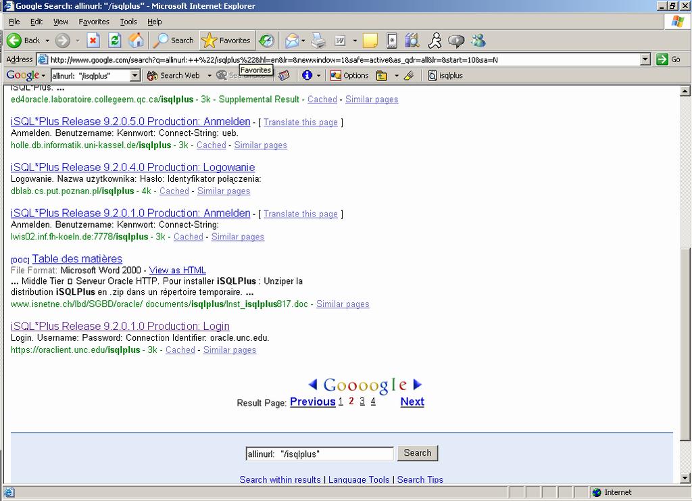Open iSQL*Plus Release 9.2.0.5.0 Production: Anmelden result
Screen dimensions: 692x501
point(130,122)
